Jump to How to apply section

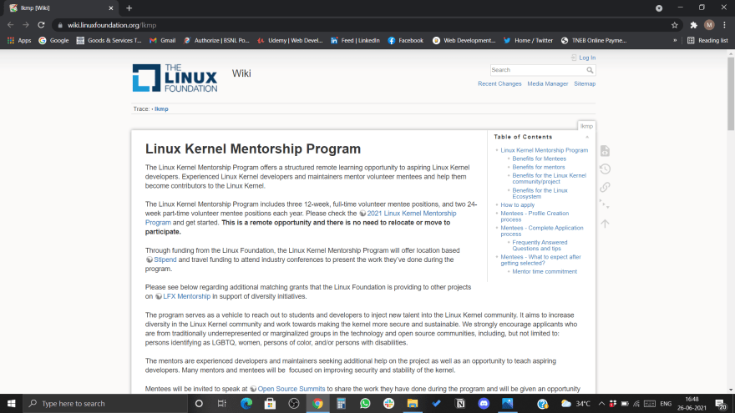(518, 205)
